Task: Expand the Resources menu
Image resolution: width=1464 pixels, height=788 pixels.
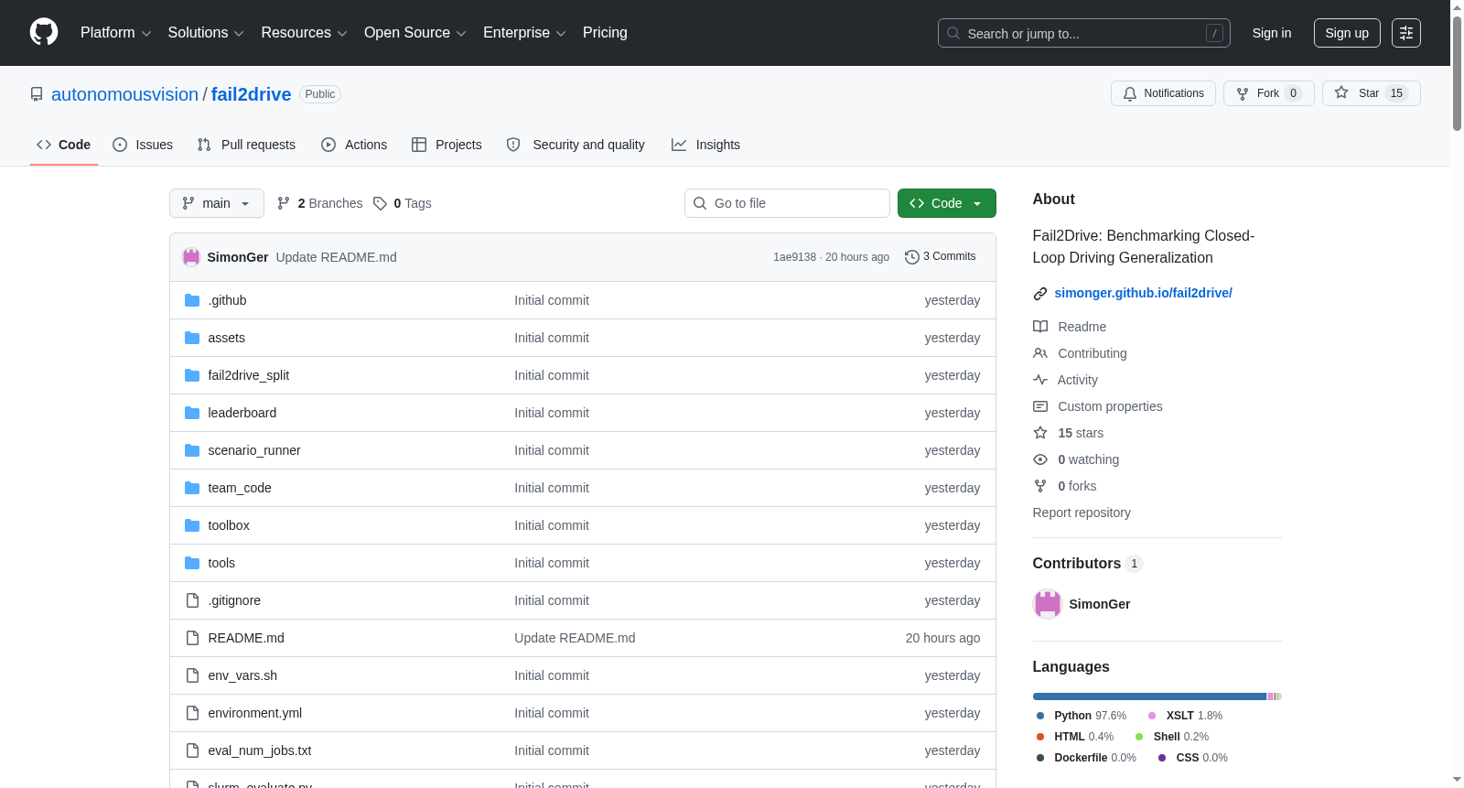Action: pos(304,33)
